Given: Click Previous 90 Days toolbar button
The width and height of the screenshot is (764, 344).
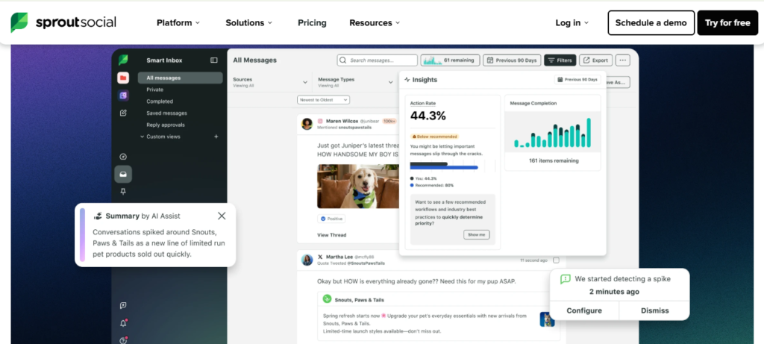Looking at the screenshot, I should click(512, 60).
